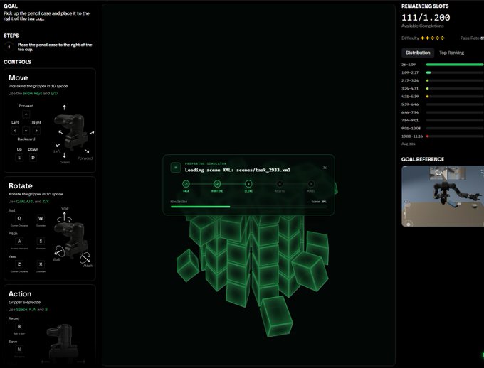Click the Rotate panel gripper illustration
Screen dimensions: 484x368
pos(70,240)
